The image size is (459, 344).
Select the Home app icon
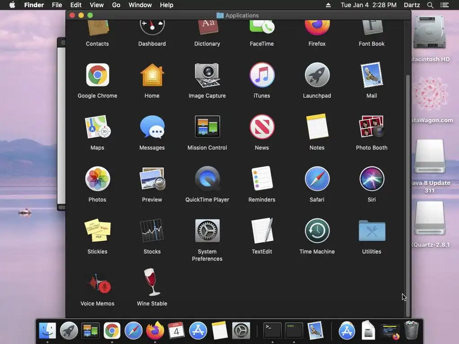coord(152,75)
